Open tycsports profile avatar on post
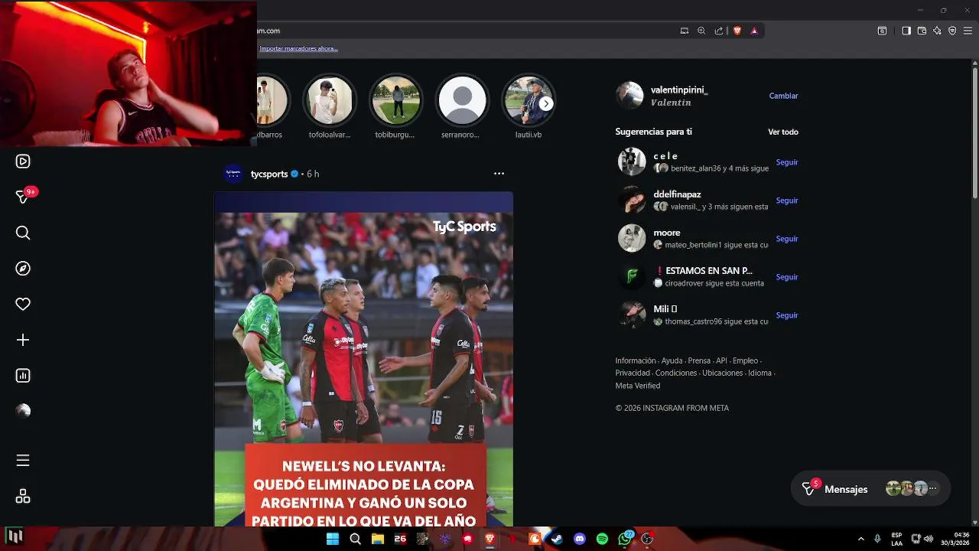This screenshot has height=551, width=979. point(233,174)
